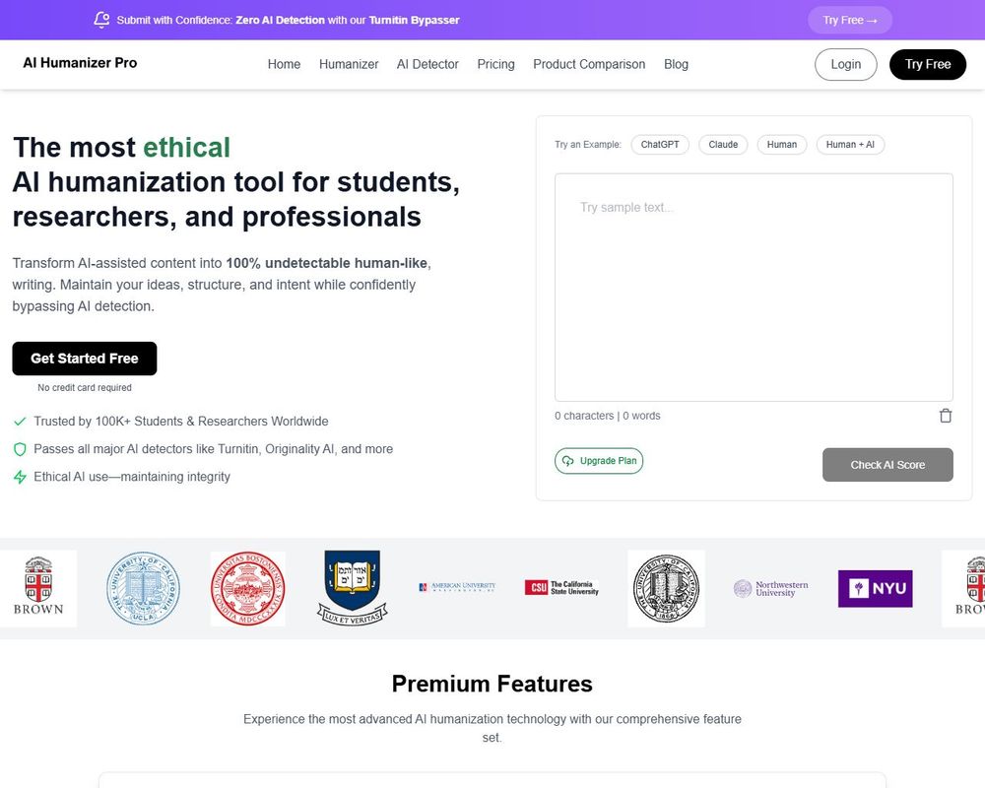Click inside the sample text input area
The width and height of the screenshot is (985, 788).
754,286
